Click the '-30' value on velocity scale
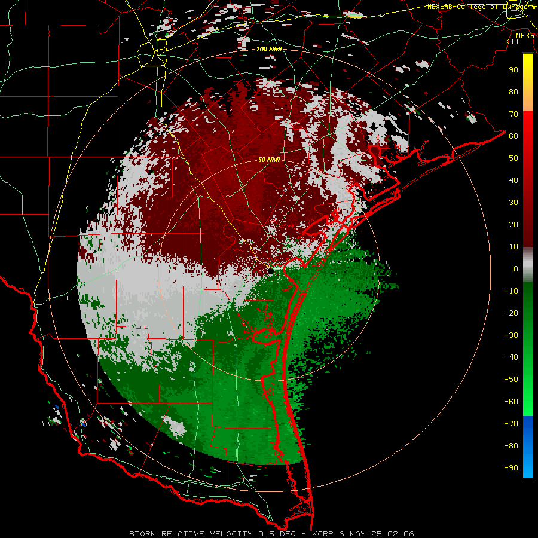 (511, 335)
